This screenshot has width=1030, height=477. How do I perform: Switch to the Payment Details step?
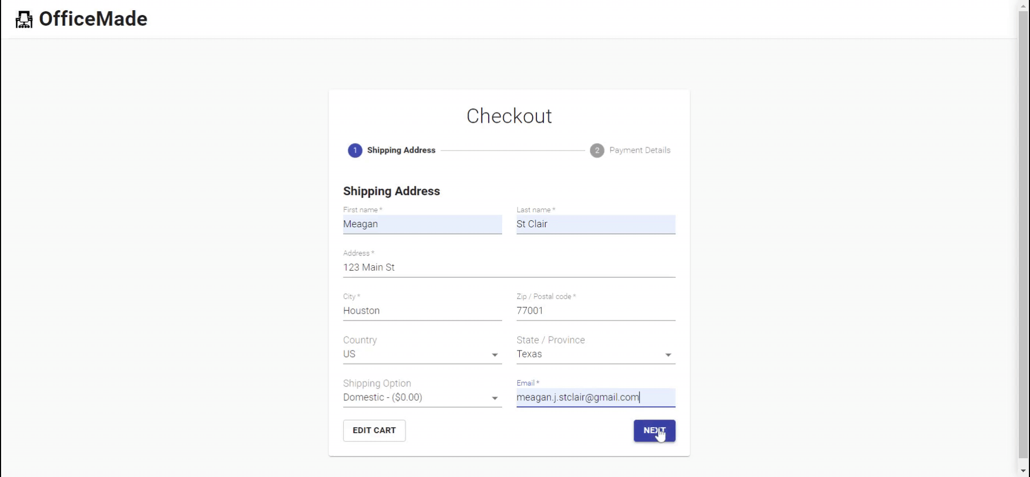[639, 151]
